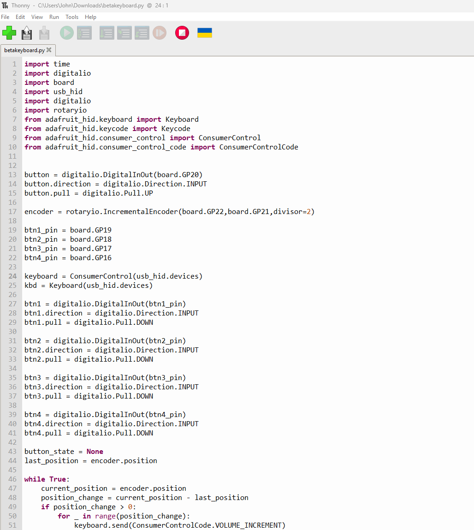Create a new file with green plus icon
This screenshot has width=474, height=530.
[x=9, y=33]
